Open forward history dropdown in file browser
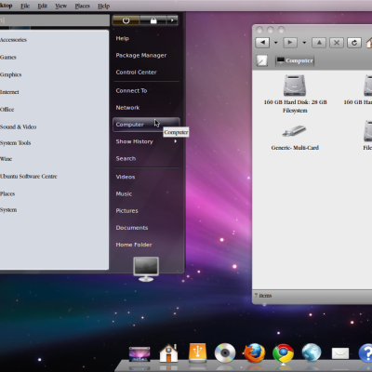372x372 pixels. tap(304, 43)
